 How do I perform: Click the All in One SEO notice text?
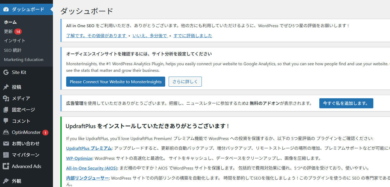click(x=208, y=26)
